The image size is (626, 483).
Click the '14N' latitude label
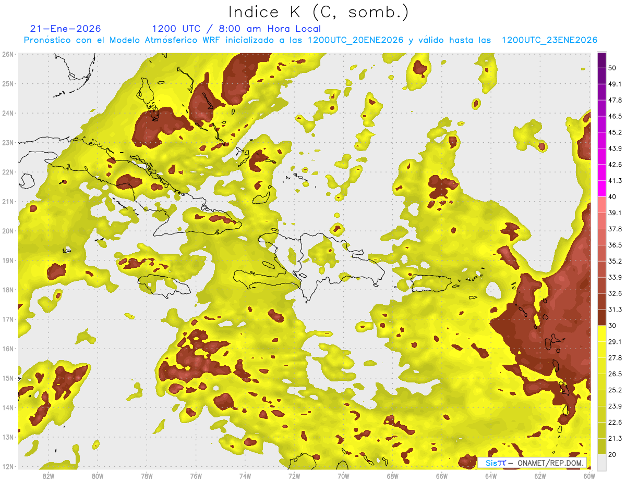(x=8, y=407)
